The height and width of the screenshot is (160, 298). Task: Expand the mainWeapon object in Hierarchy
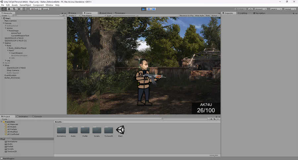pos(10,53)
